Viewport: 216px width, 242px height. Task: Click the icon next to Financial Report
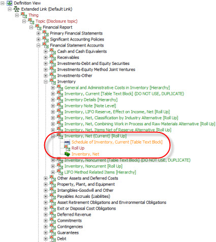click(x=38, y=27)
